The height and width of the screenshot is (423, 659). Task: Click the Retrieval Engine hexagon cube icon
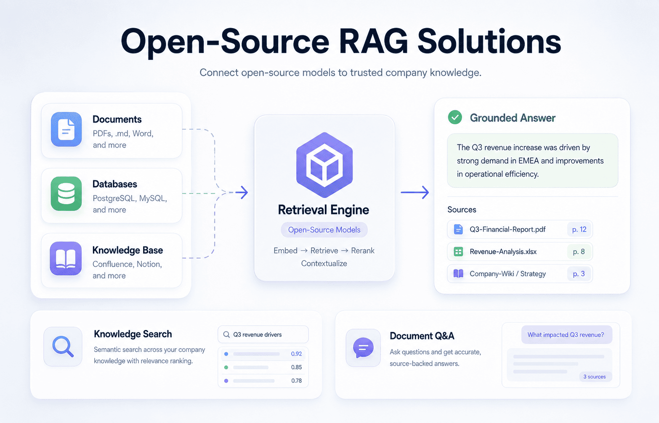[x=324, y=165]
